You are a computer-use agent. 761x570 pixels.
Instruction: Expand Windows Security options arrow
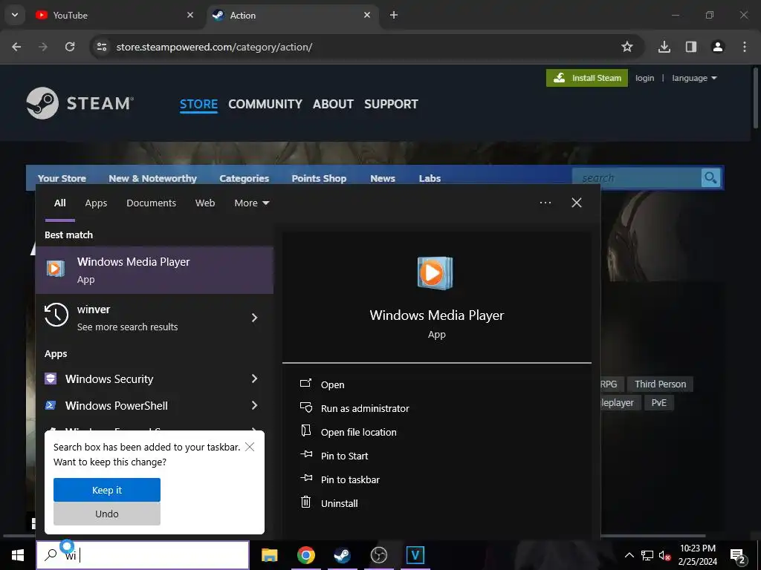click(x=254, y=379)
